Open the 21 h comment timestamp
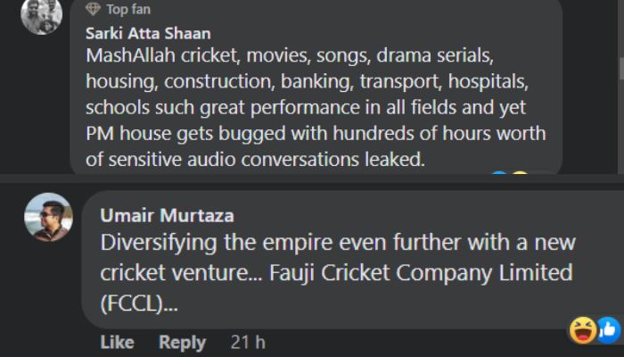 248,342
